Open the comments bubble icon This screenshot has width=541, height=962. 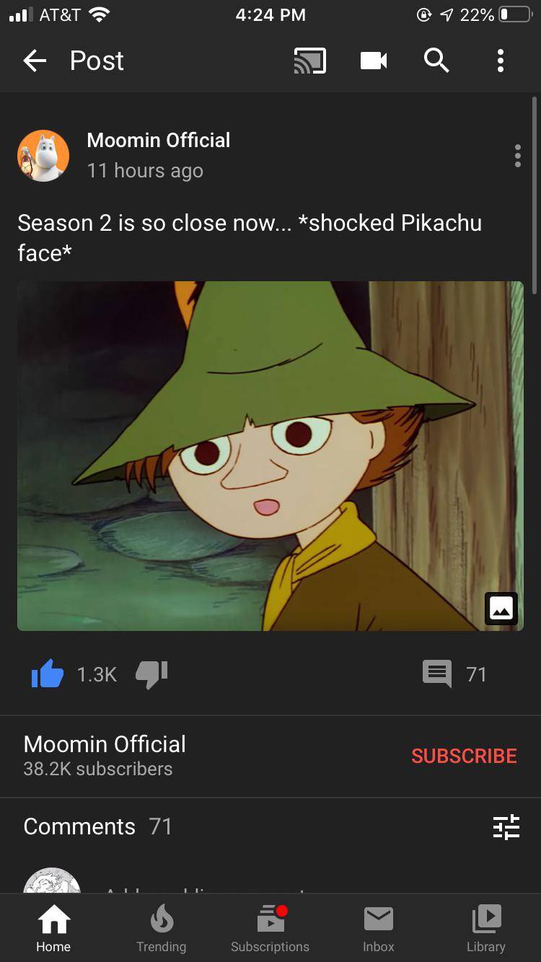437,675
